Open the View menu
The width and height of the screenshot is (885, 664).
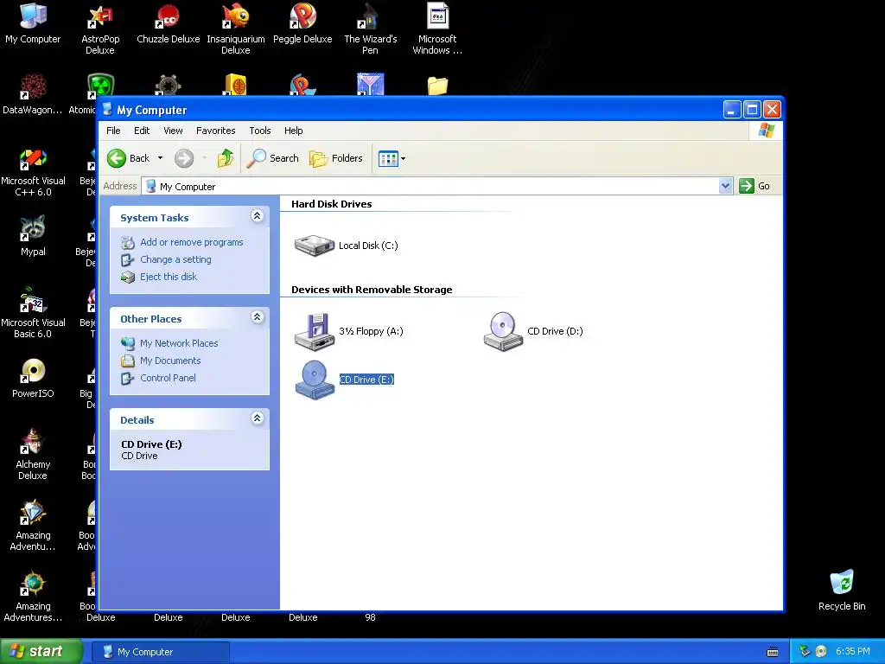(x=173, y=131)
